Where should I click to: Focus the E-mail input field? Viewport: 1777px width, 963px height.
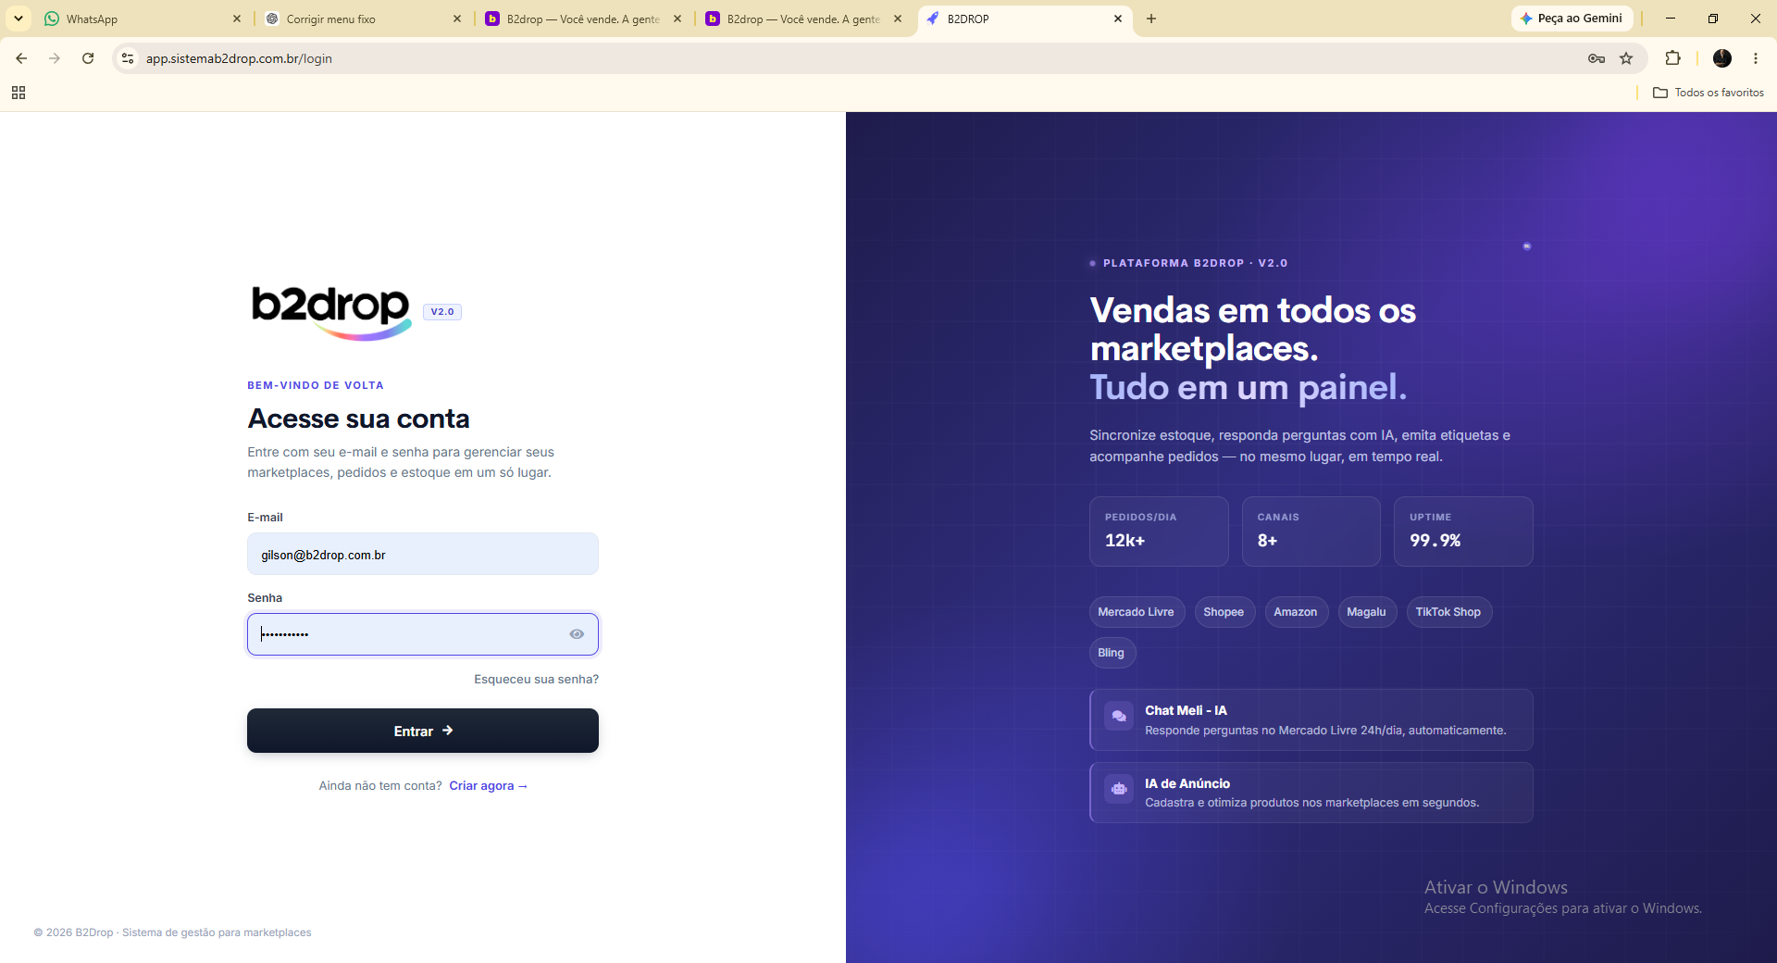tap(423, 554)
